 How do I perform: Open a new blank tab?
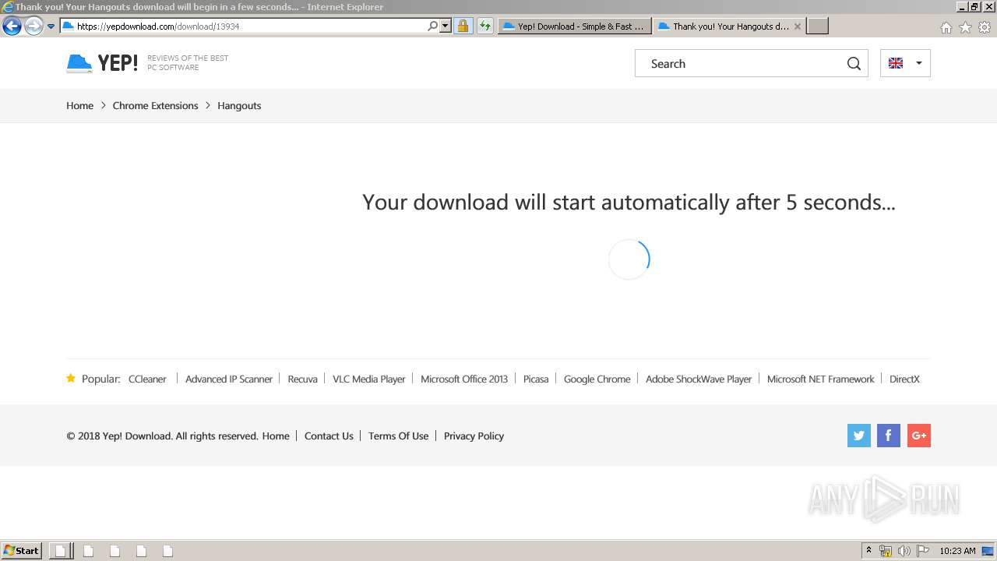coord(817,26)
